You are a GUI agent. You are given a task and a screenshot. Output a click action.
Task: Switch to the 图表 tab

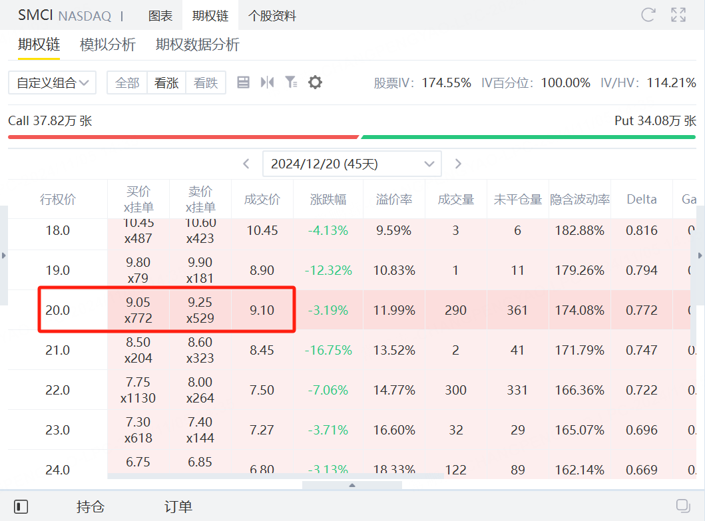click(x=160, y=16)
